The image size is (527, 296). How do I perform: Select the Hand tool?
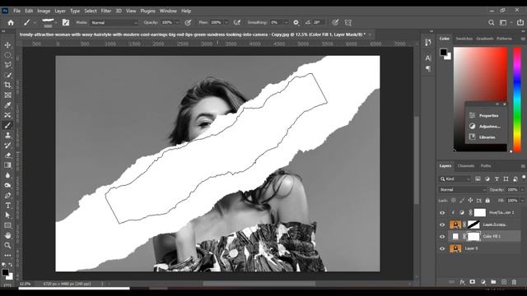click(x=7, y=236)
